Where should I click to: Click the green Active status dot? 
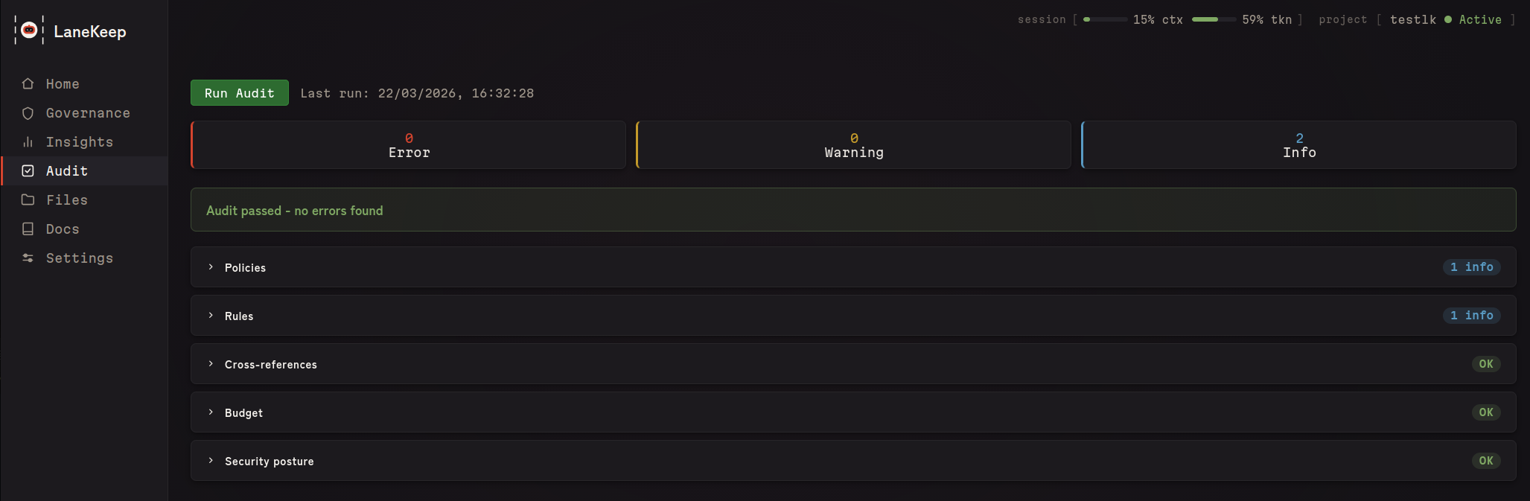1449,19
